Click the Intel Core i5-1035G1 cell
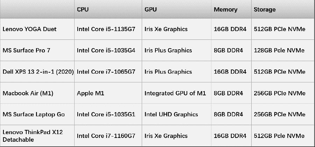The height and width of the screenshot is (147, 315). coord(106,115)
